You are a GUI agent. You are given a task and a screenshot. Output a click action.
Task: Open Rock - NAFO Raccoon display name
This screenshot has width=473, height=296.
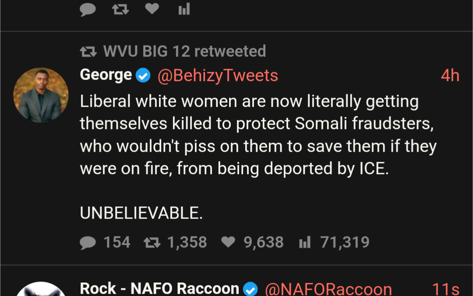coord(159,289)
